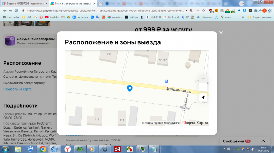
Task: Open the media player taskbar icon
Action: point(92,149)
